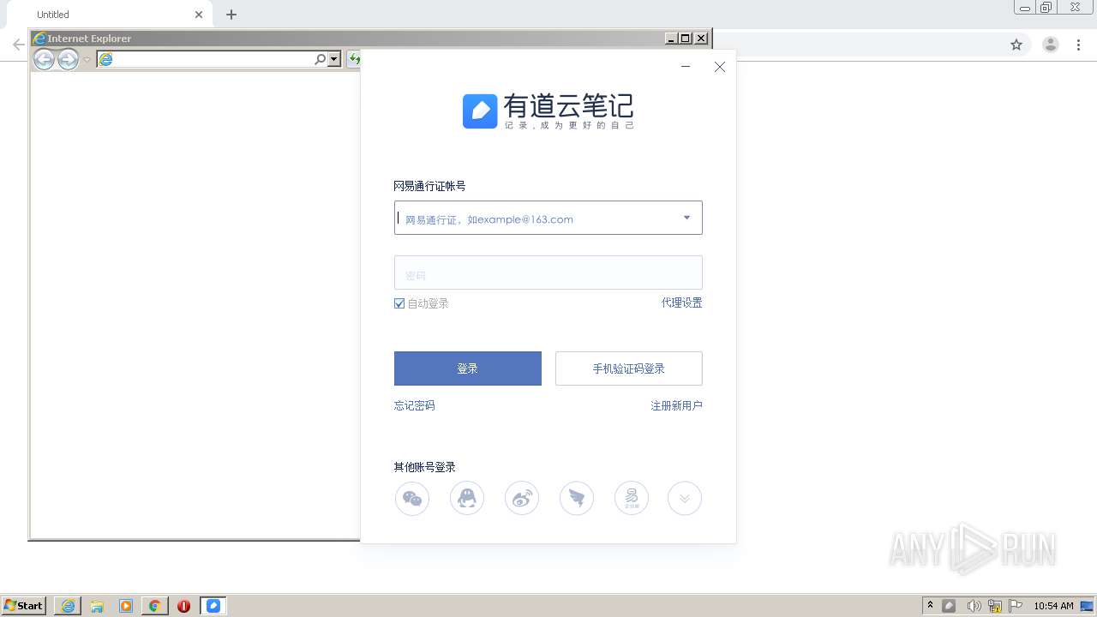Image resolution: width=1097 pixels, height=617 pixels.
Task: Click Chrome's back arrow
Action: pyautogui.click(x=18, y=45)
